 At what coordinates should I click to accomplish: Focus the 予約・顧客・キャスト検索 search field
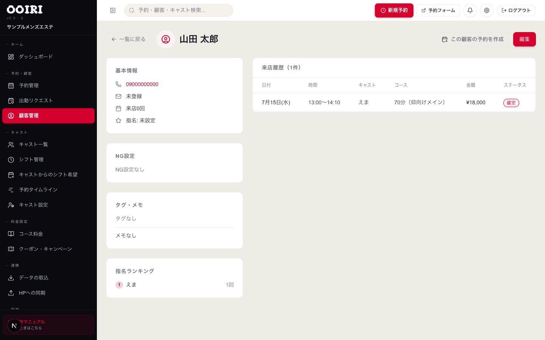(x=179, y=11)
